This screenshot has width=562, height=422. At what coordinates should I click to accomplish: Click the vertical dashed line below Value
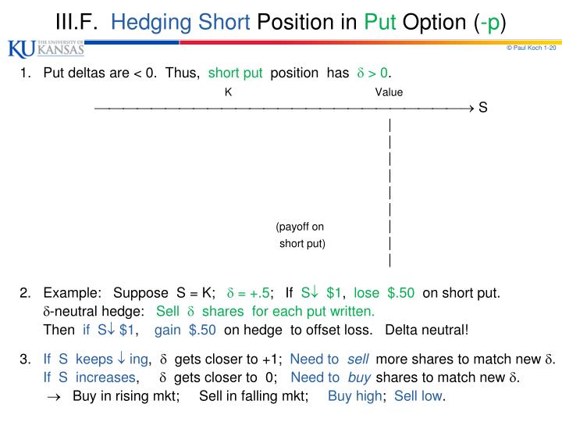(390, 193)
